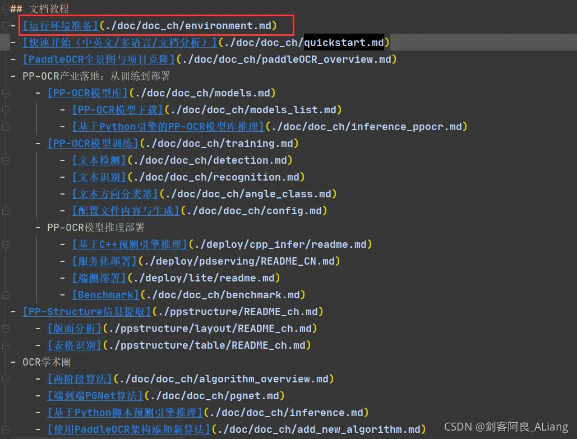This screenshot has height=439, width=577.
Task: Open the 表格识别 link
Action: click(x=75, y=345)
